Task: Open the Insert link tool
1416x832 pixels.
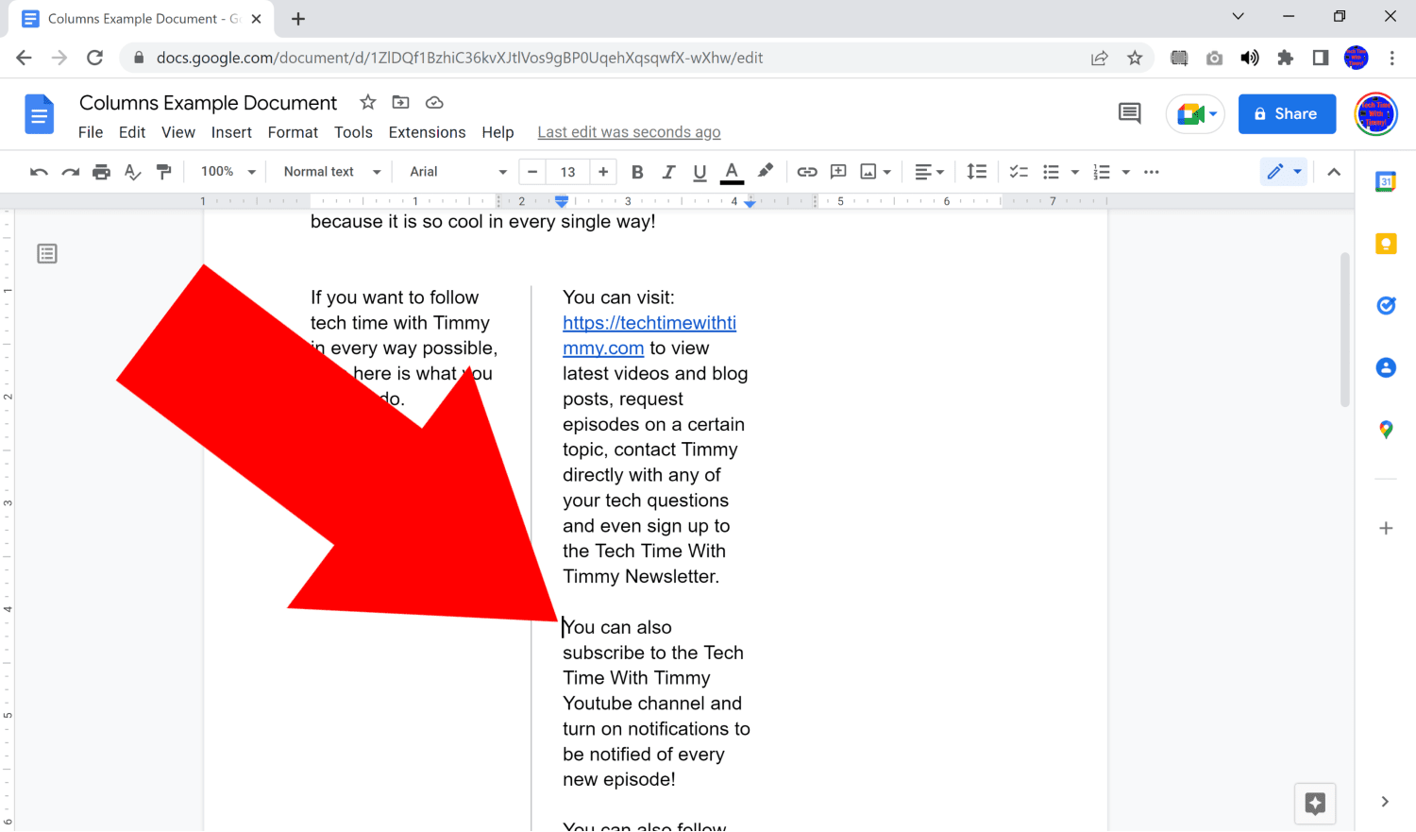Action: point(807,171)
